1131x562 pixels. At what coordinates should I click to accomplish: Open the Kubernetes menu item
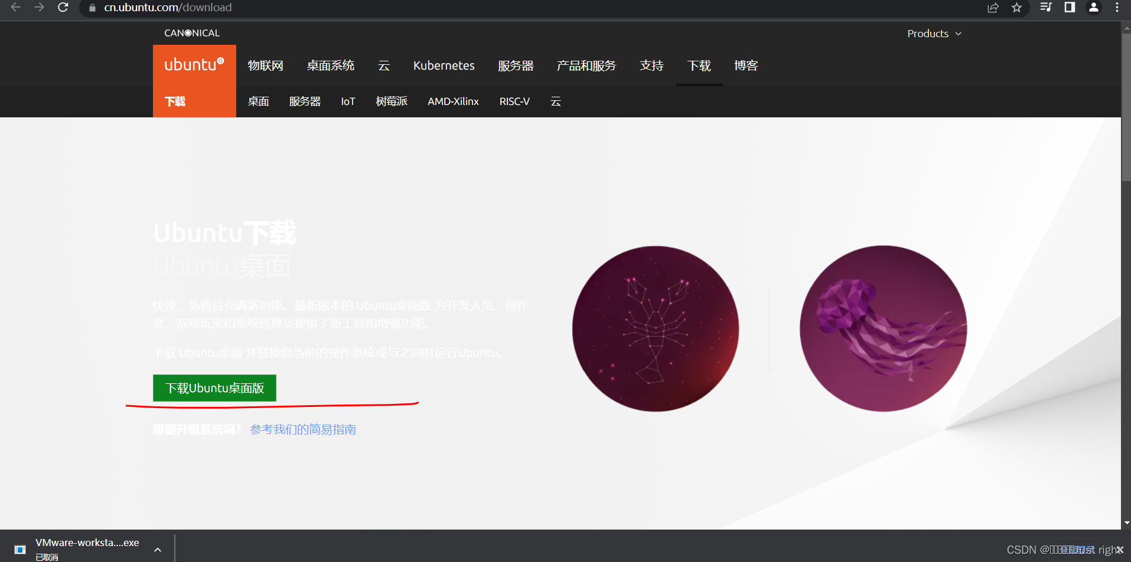pos(444,65)
